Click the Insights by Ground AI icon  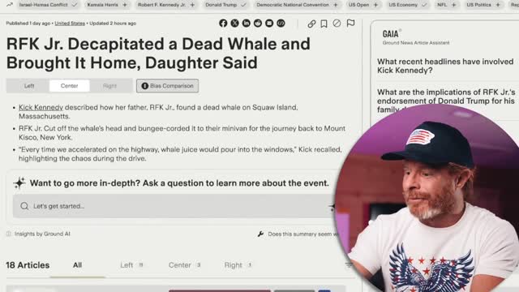click(x=9, y=234)
